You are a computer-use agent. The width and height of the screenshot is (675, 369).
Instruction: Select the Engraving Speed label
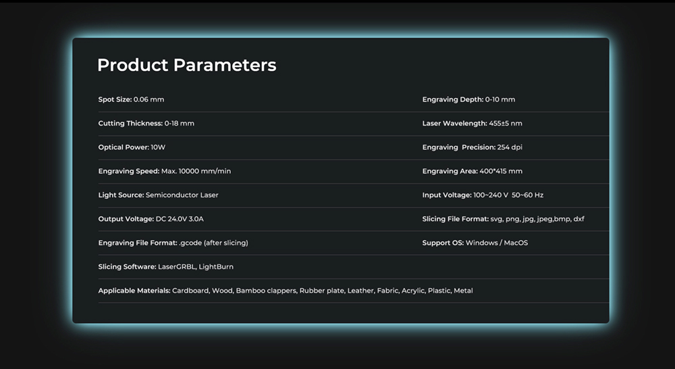[x=128, y=171]
